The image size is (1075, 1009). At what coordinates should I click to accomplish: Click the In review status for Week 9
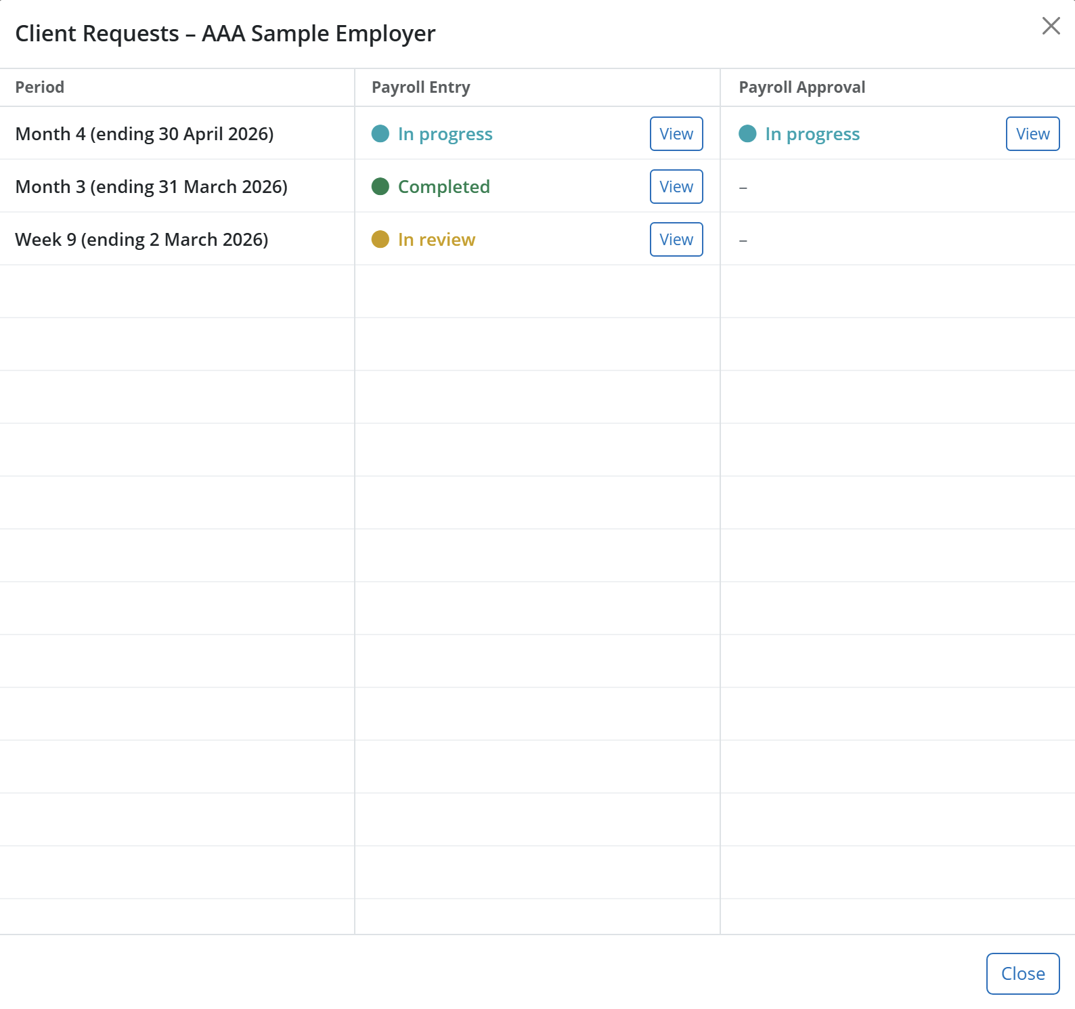click(x=437, y=240)
